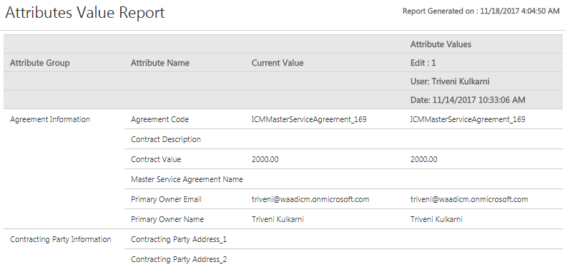Click the Contract Description row
The width and height of the screenshot is (570, 267).
point(343,139)
